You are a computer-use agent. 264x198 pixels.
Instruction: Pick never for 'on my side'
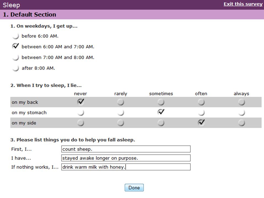81,123
